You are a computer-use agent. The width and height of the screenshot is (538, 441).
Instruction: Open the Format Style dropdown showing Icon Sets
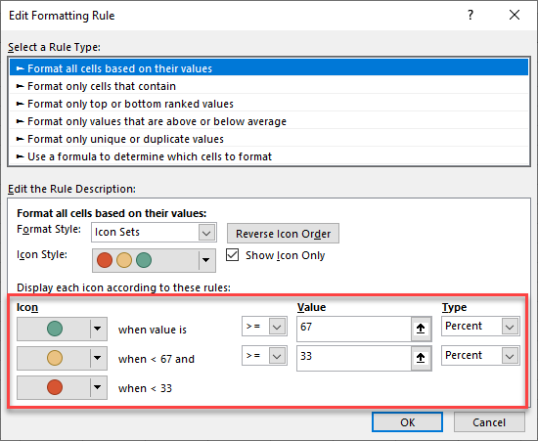[x=154, y=233]
